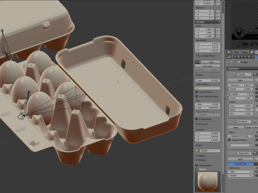Toggle render visibility of Solidify modifier
Image resolution: width=258 pixels, height=193 pixels.
coord(255,74)
